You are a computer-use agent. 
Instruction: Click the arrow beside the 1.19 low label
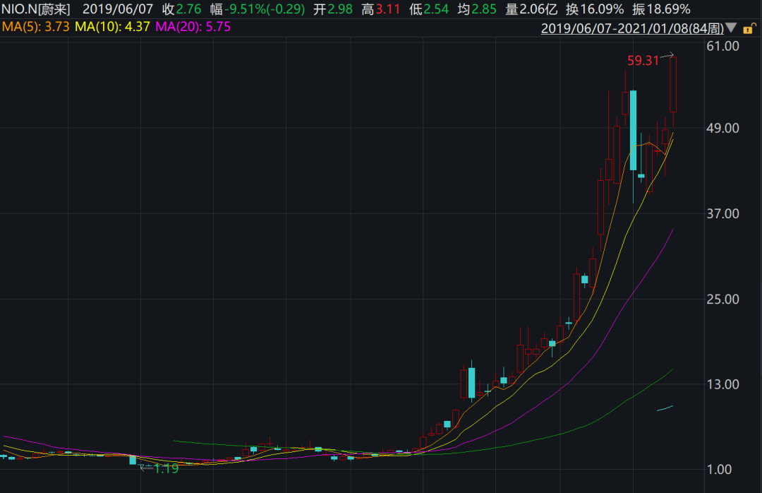click(x=146, y=466)
